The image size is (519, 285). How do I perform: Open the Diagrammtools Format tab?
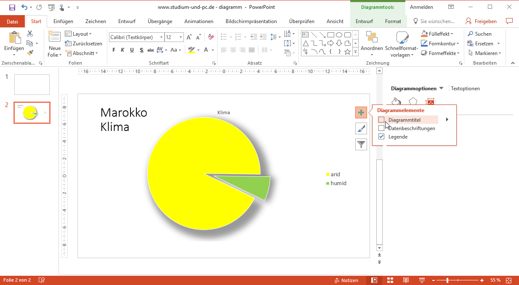[393, 21]
